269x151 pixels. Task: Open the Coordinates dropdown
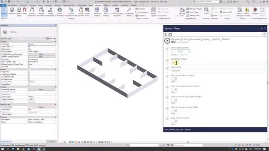coord(142,12)
